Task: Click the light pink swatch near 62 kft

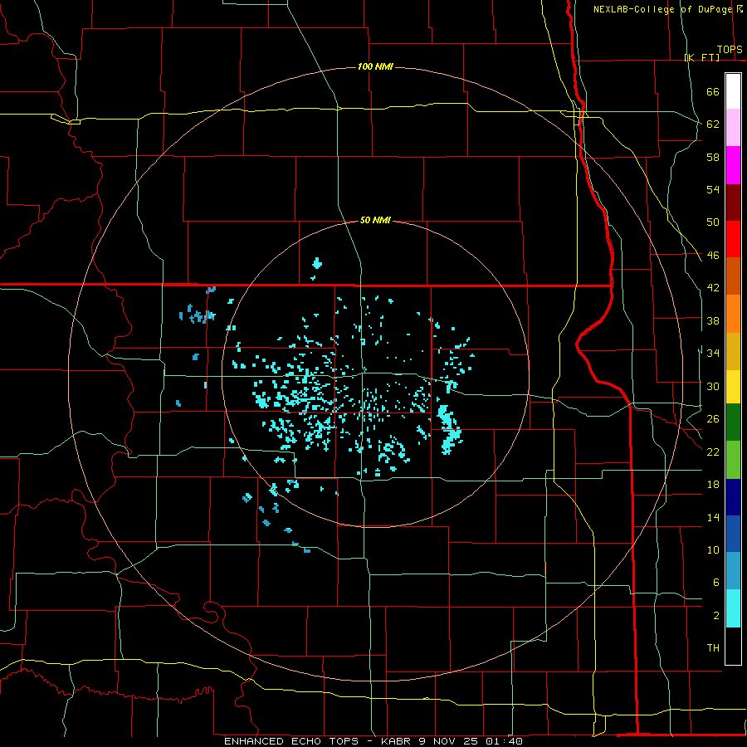Action: coord(733,127)
